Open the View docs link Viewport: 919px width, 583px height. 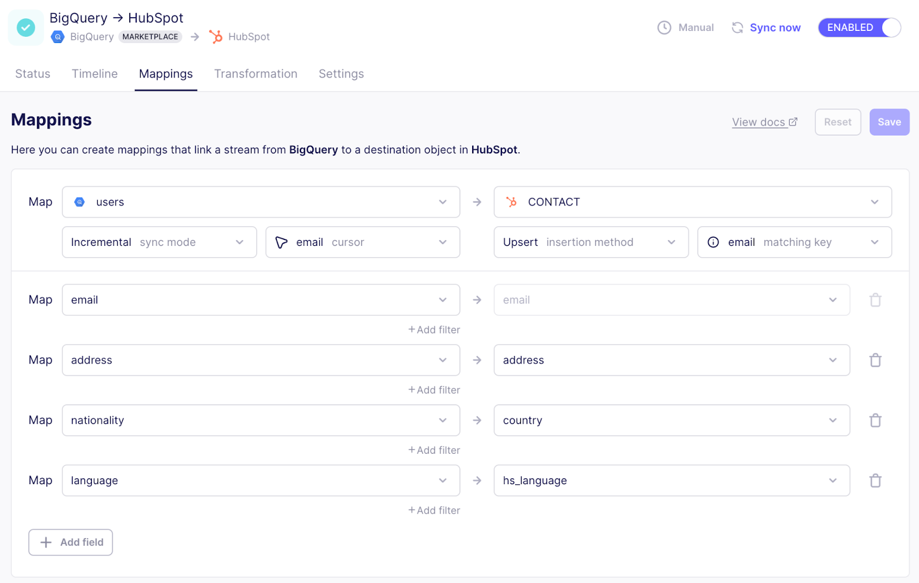(764, 122)
